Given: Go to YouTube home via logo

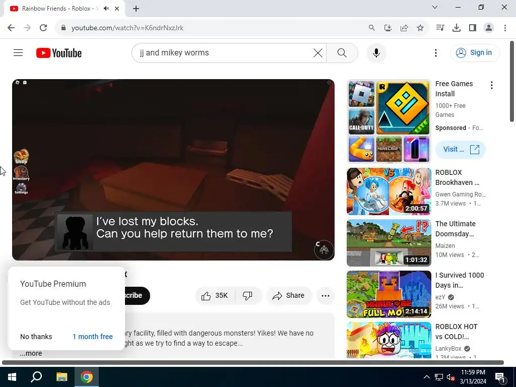Looking at the screenshot, I should (59, 53).
